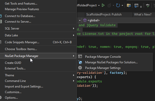Click 'jQuery Validate' comment text

pyautogui.click(x=101, y=25)
